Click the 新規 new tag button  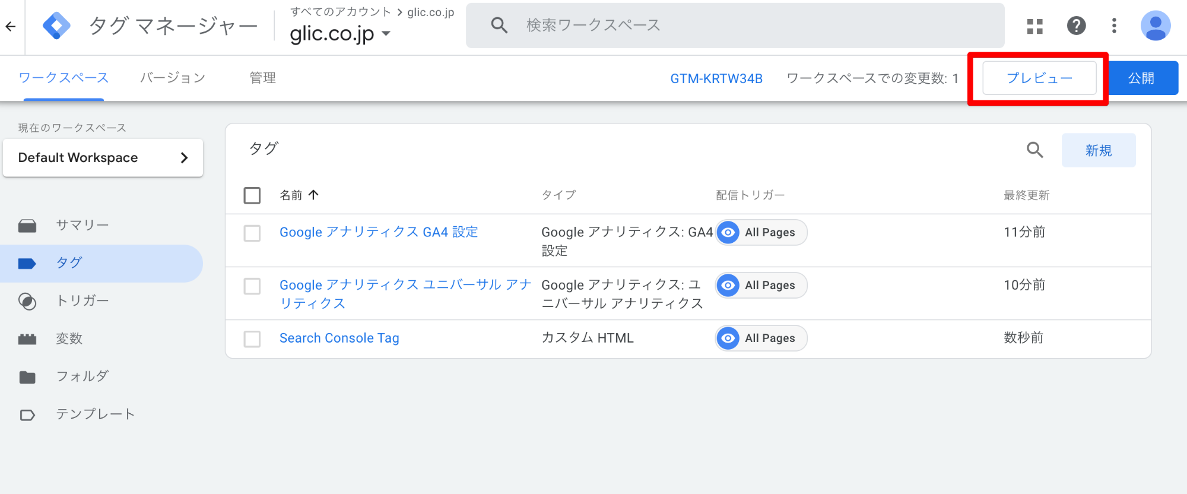[1099, 150]
